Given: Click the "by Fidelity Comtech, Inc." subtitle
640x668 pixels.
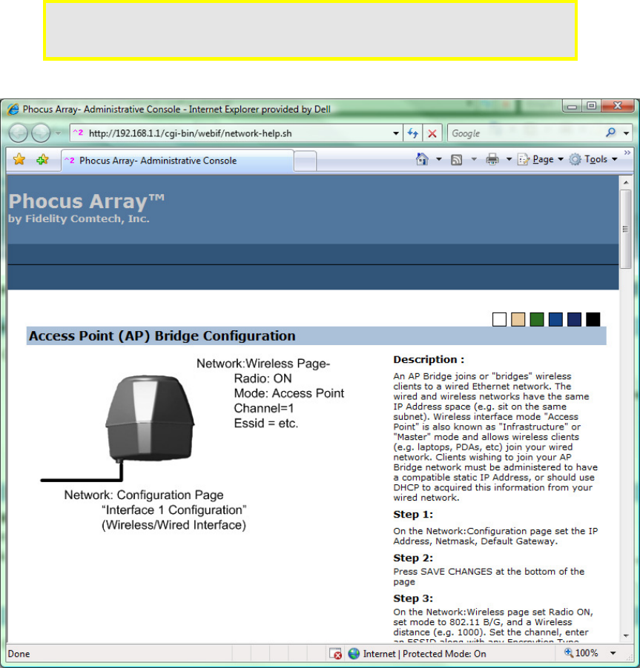Looking at the screenshot, I should [x=79, y=219].
